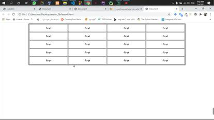Open the Chrome three-dot menu
Viewport: 214px width, 120px height.
211,14
